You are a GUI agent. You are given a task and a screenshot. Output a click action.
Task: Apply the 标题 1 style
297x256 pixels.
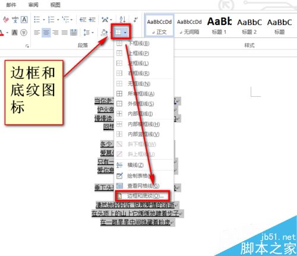[219, 25]
